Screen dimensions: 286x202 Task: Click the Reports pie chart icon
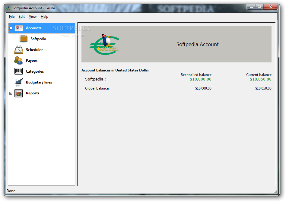[19, 93]
